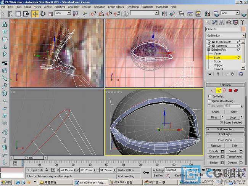Collapse the Editable Poly tree node
The image size is (248, 186).
pyautogui.click(x=209, y=50)
